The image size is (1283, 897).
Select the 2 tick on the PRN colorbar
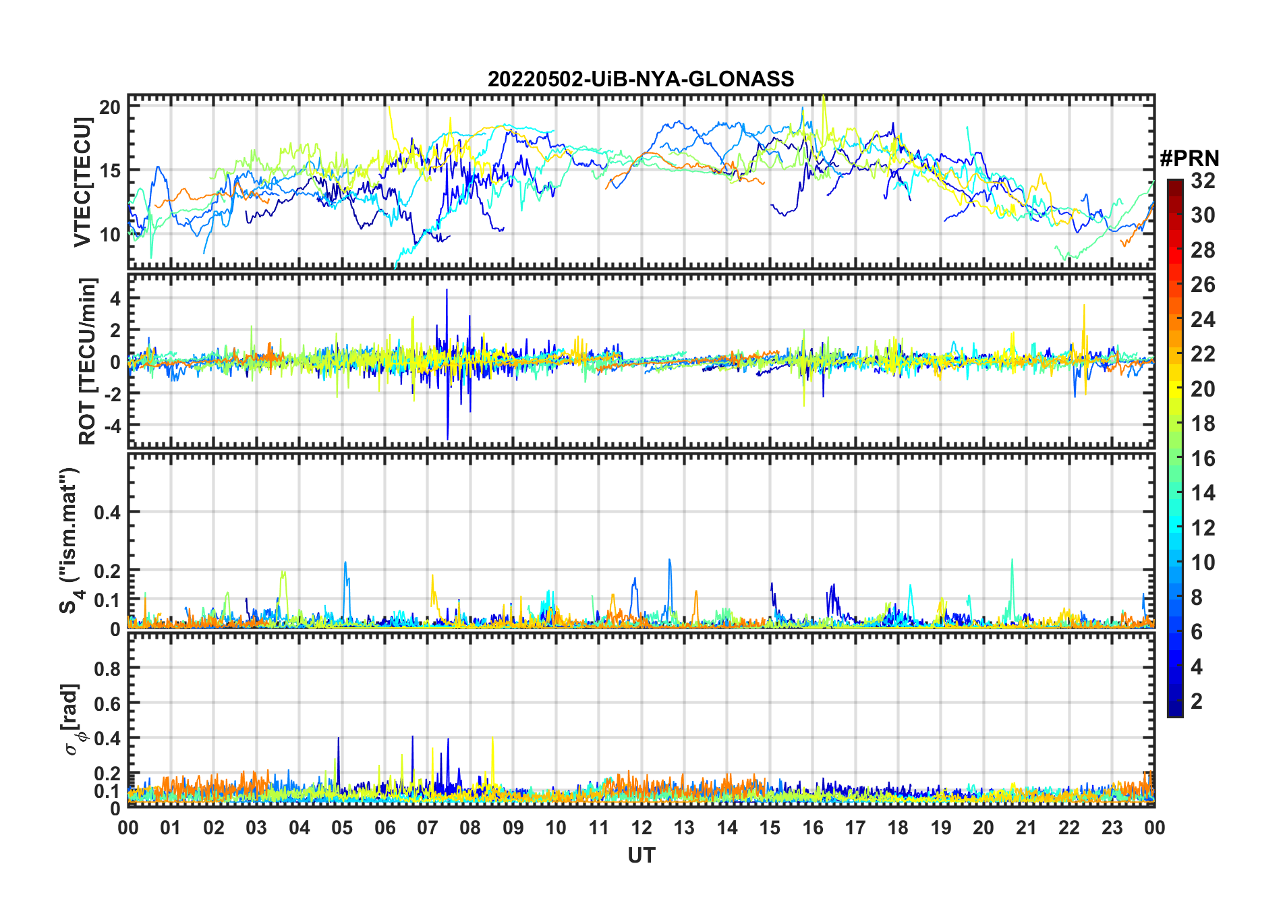pyautogui.click(x=1197, y=701)
